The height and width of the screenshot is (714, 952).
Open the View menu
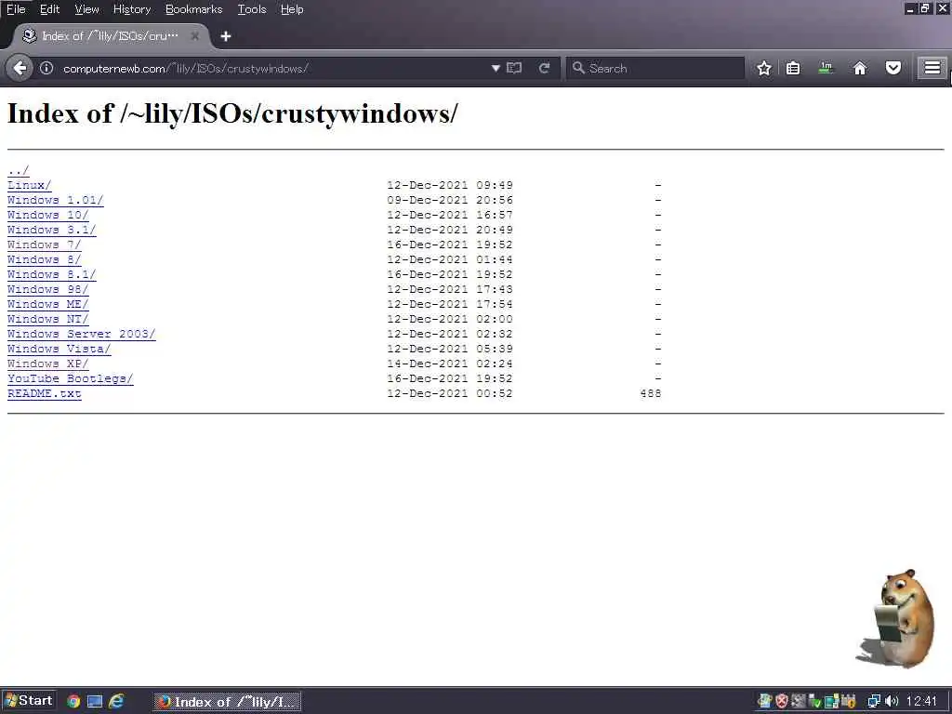86,9
